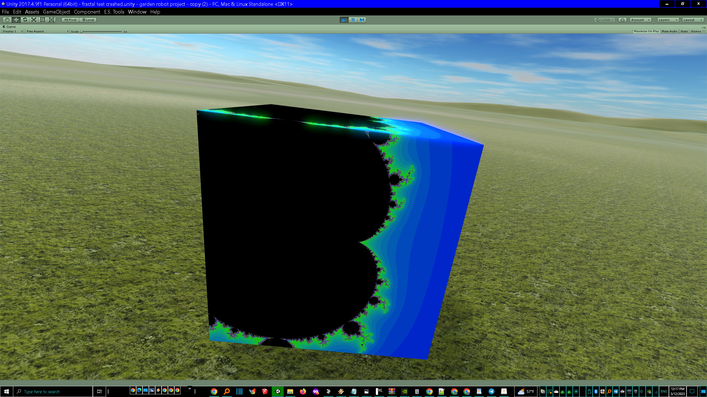Pause game playback

pos(353,20)
